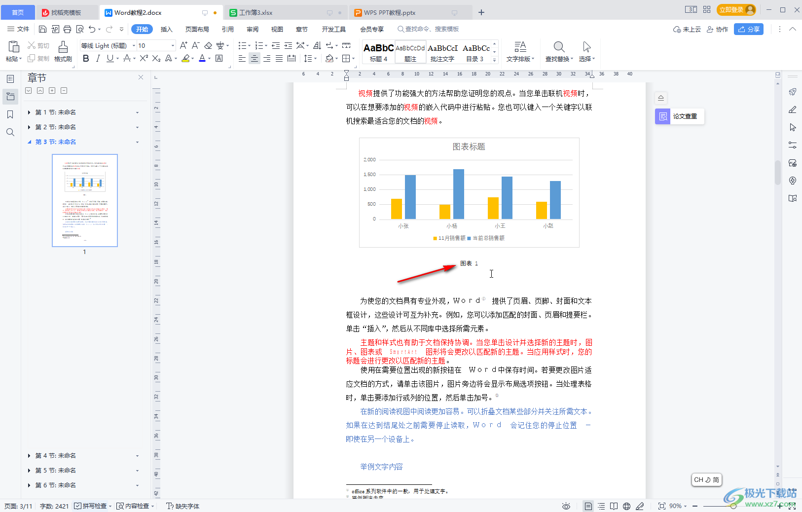This screenshot has height=512, width=802.
Task: Open the font name dropdown
Action: 134,45
